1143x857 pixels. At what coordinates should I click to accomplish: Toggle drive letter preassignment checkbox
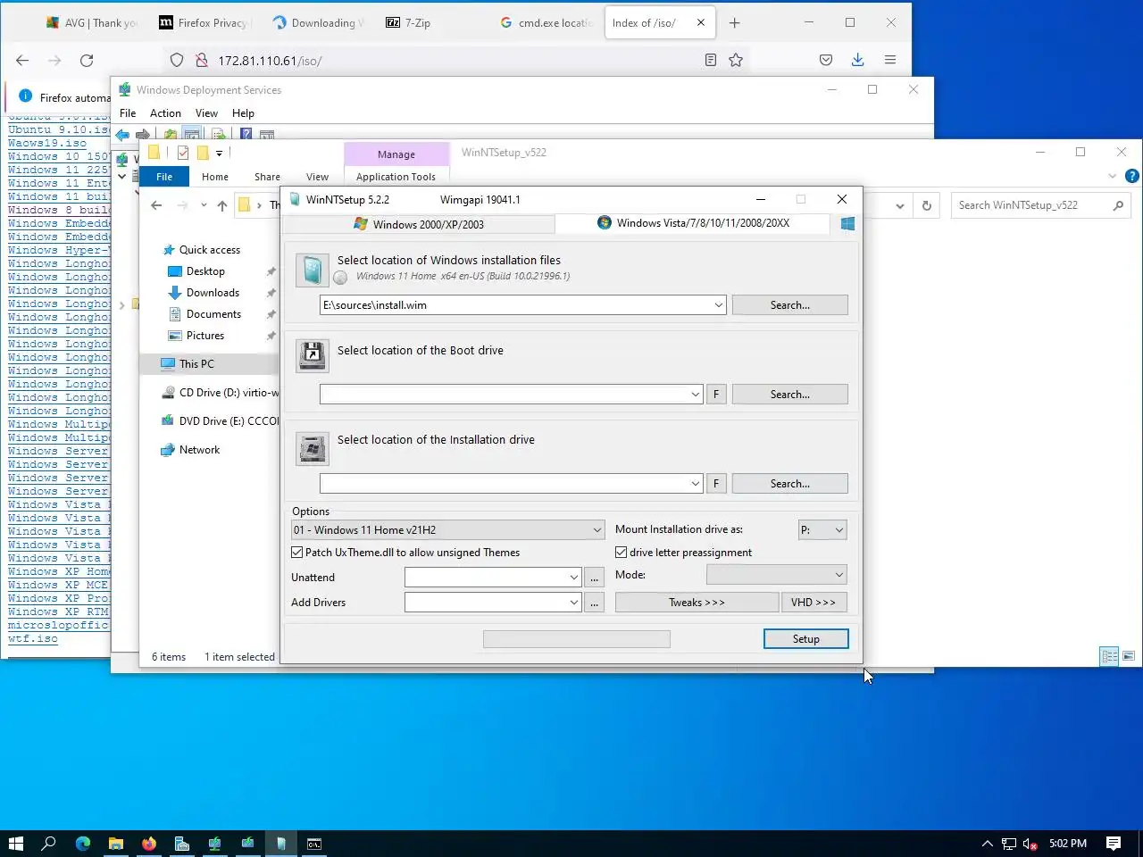click(622, 553)
